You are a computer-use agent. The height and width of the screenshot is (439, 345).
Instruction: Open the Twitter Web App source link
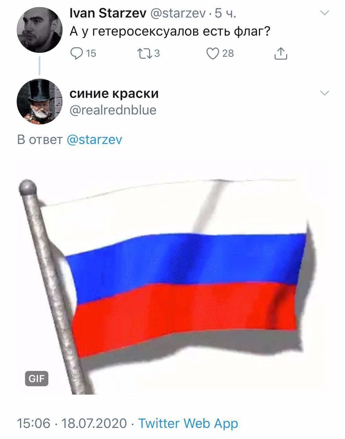pyautogui.click(x=188, y=423)
